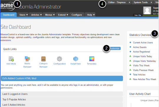Click the Install New link text
Viewport: 159px width, 107px height.
tap(76, 64)
